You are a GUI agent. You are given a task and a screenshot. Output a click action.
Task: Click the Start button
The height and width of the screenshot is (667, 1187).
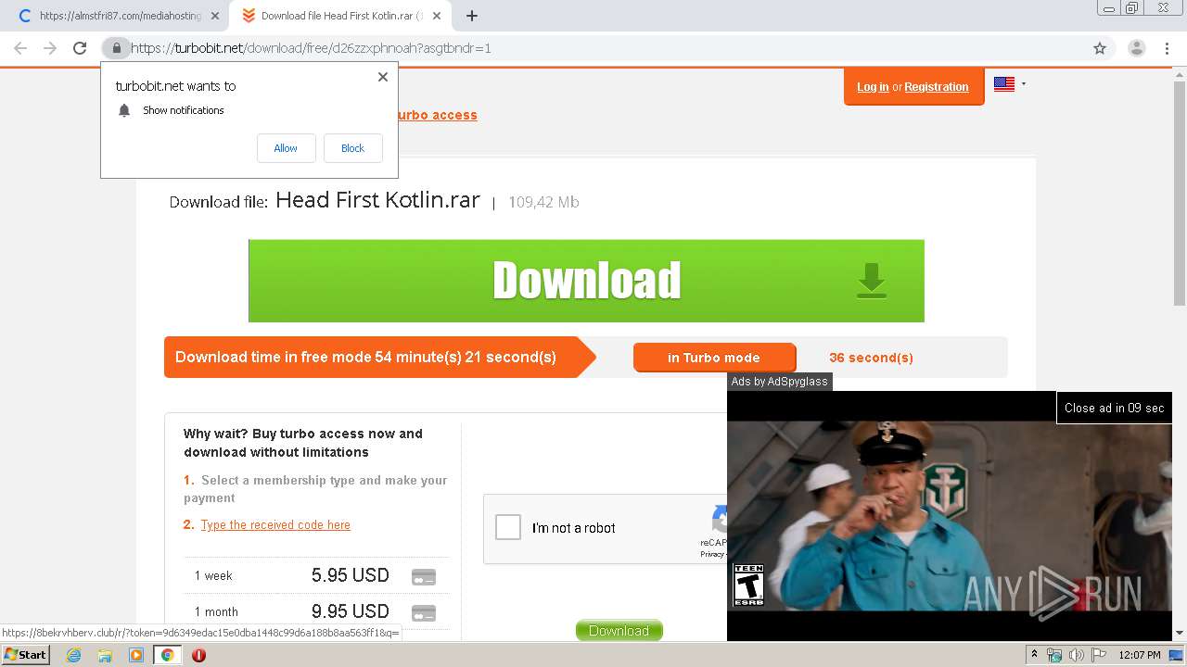[25, 654]
